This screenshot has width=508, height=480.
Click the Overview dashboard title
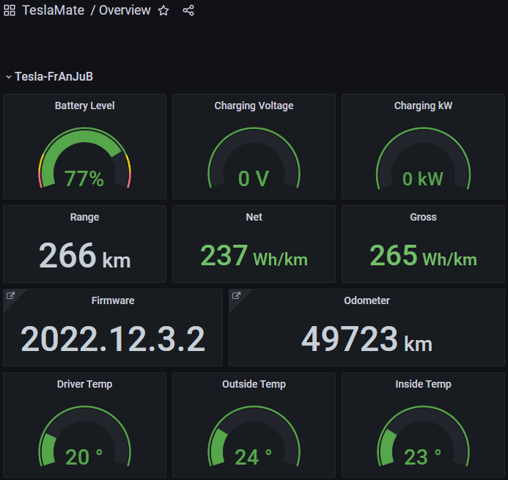[x=125, y=10]
